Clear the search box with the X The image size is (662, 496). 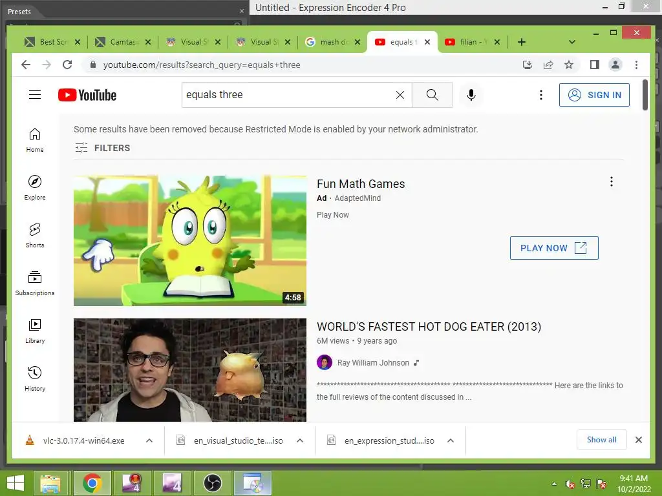coord(400,95)
